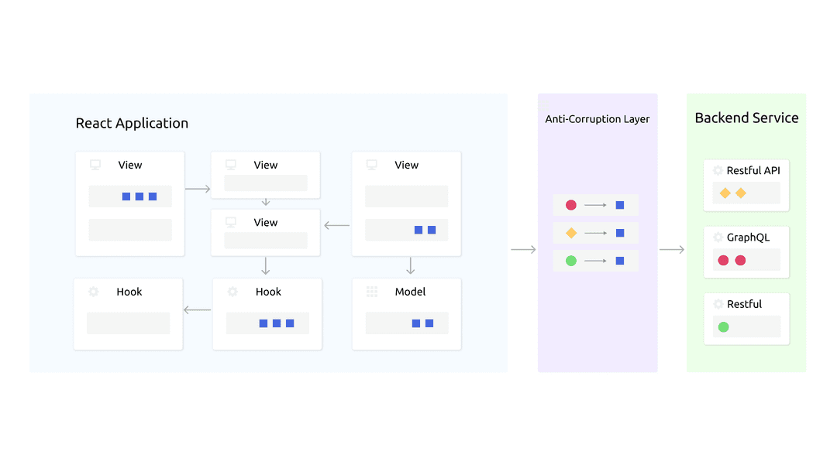Click the Restful API label
837x458 pixels.
coord(753,171)
